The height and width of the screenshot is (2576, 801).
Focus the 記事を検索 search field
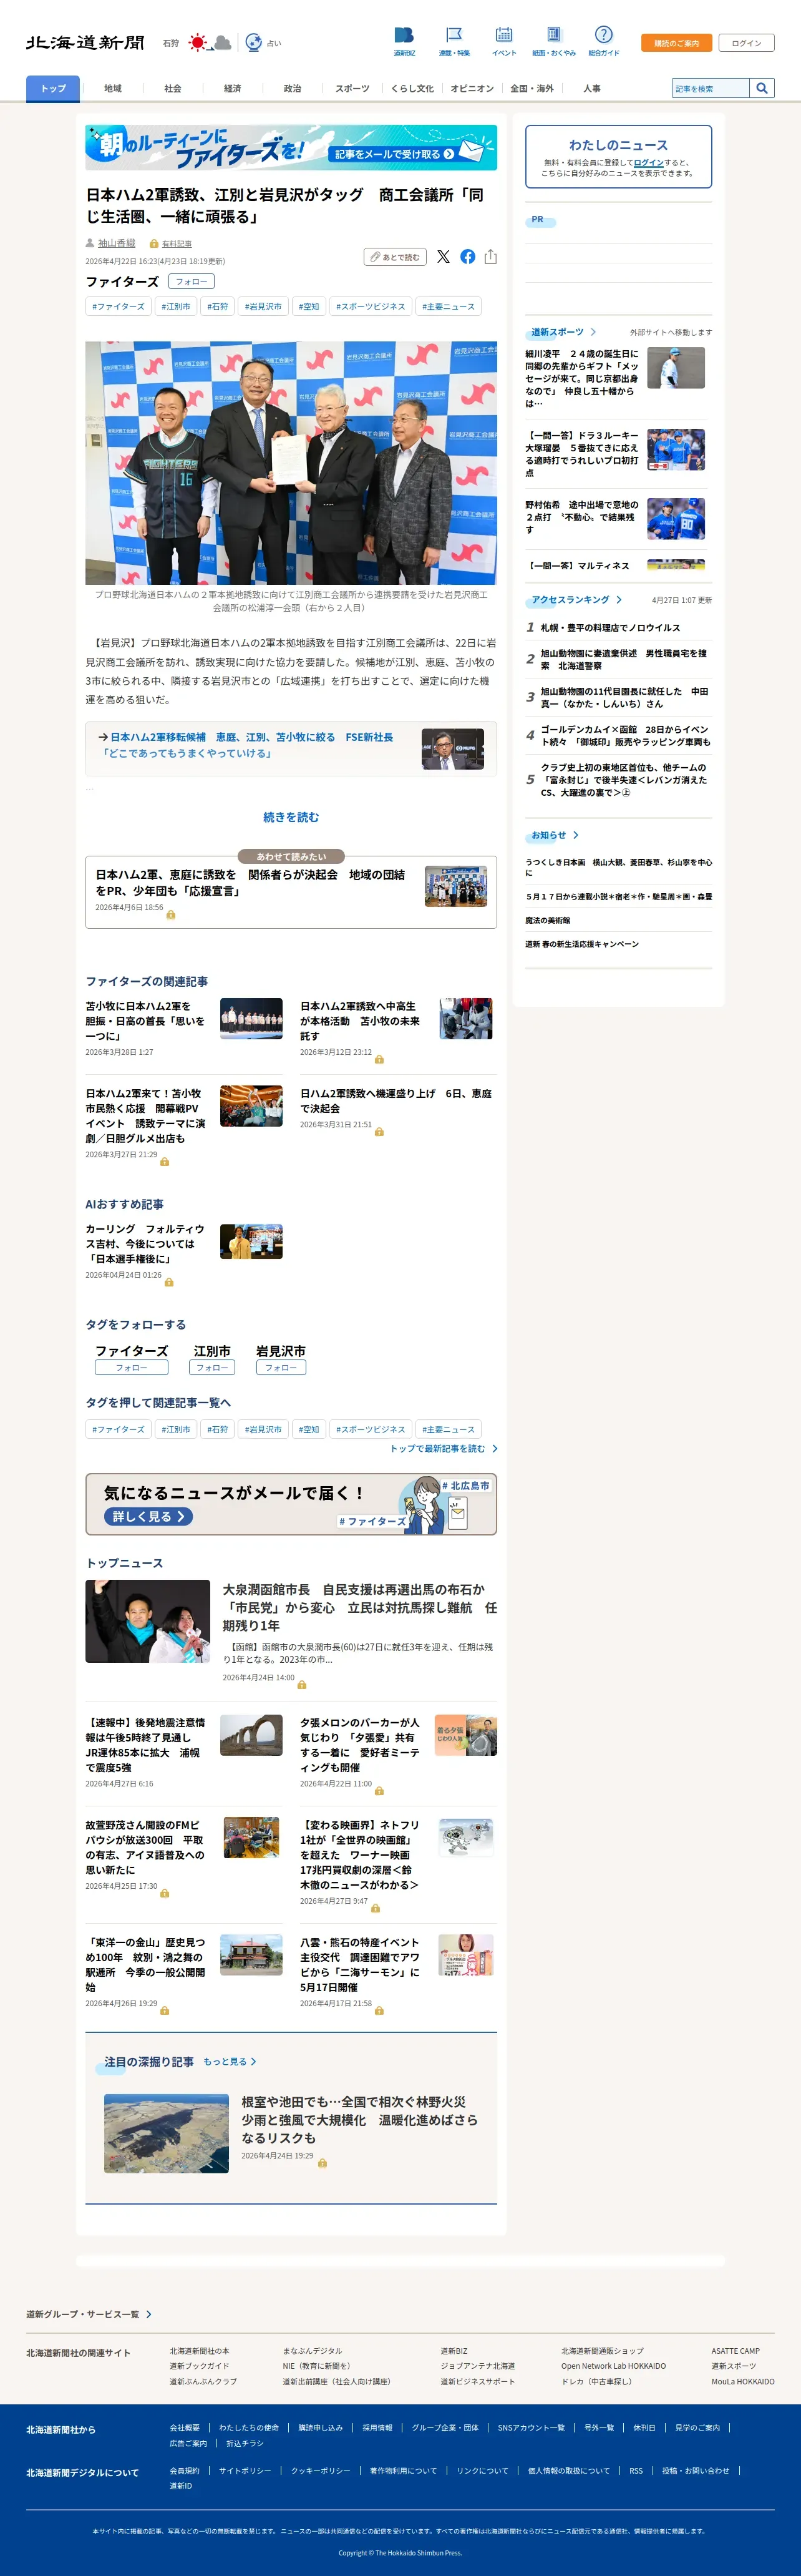click(x=711, y=88)
